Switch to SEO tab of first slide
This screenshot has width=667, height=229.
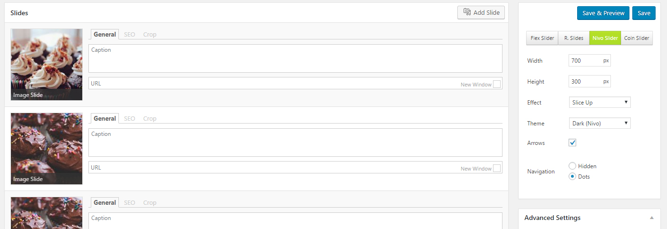[129, 34]
